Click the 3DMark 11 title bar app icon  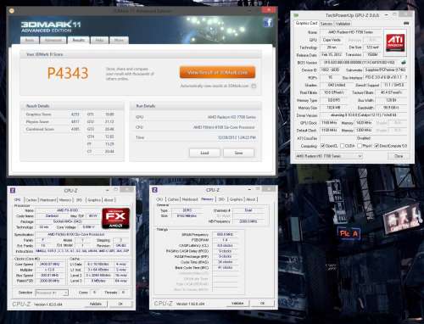click(12, 11)
